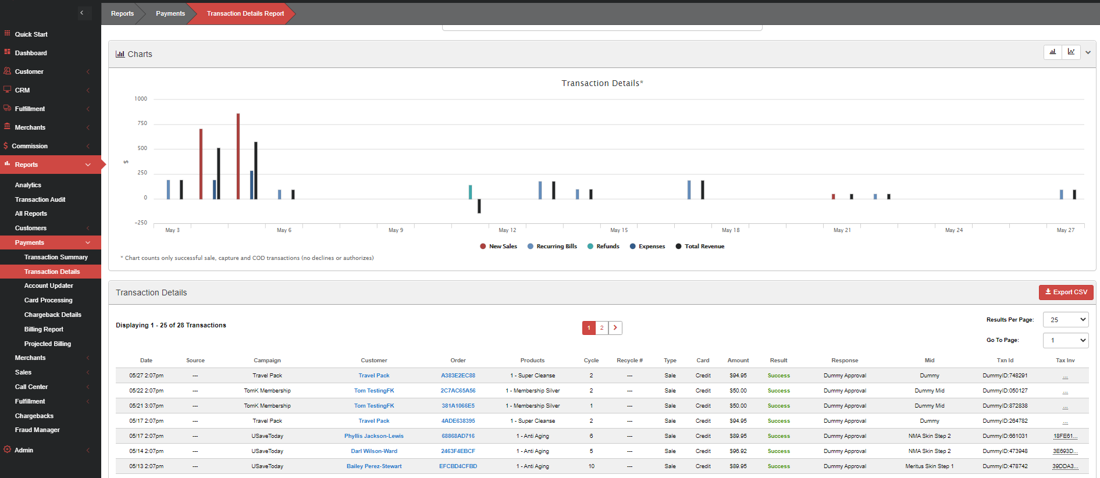Click the Export CSV button

tap(1066, 292)
